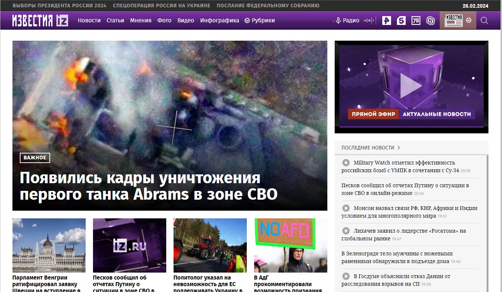
Task: Open В АдГ прокомментировали article title
Action: point(288,284)
